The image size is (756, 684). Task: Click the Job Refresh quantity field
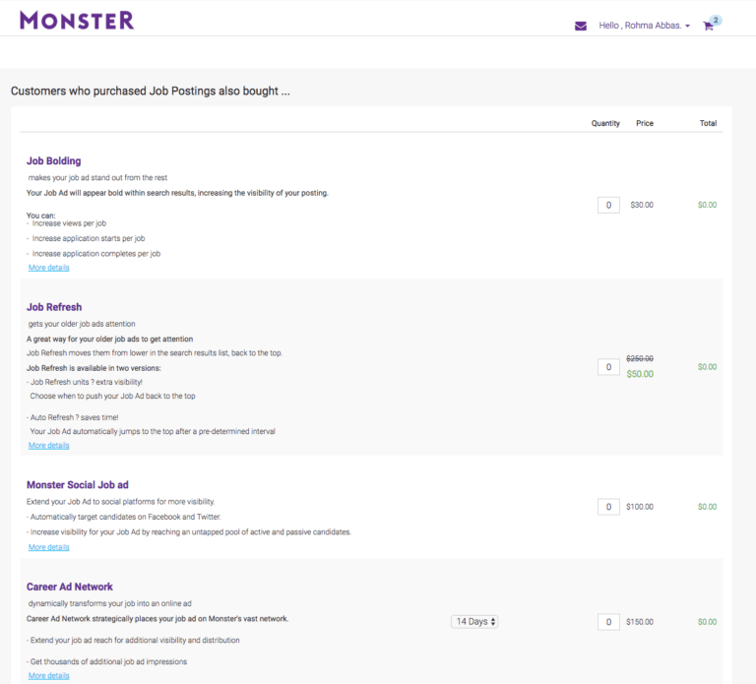[608, 367]
